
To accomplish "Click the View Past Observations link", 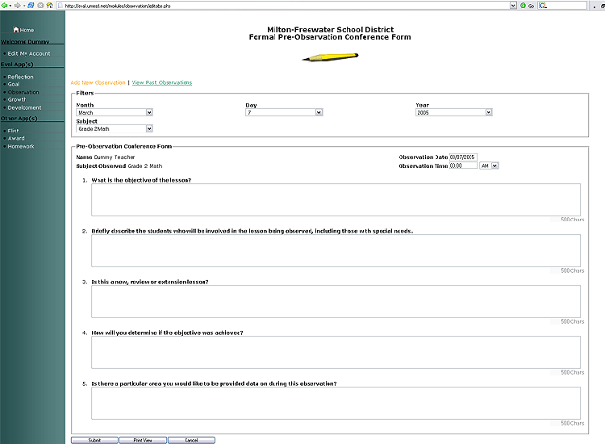I will [x=161, y=82].
